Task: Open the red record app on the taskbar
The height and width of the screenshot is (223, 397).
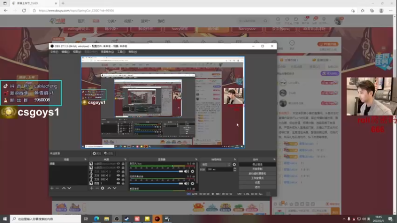Action: coord(157,219)
